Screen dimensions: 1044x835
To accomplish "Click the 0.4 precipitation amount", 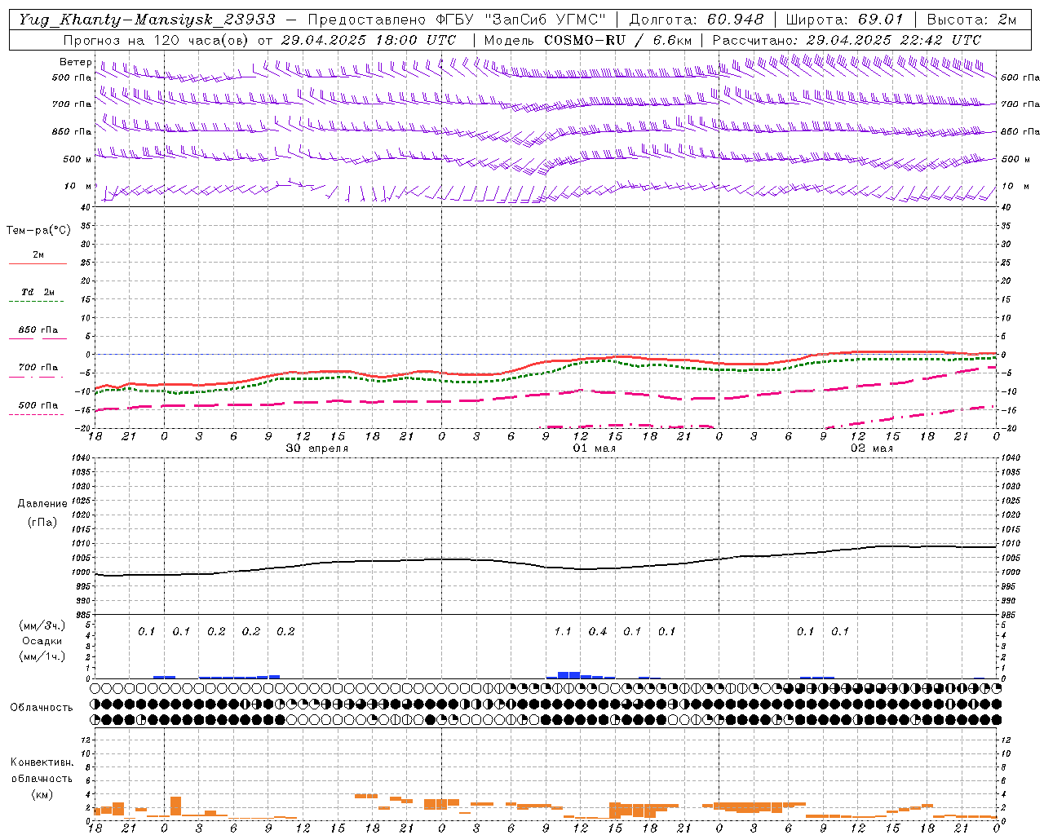I will (x=598, y=632).
